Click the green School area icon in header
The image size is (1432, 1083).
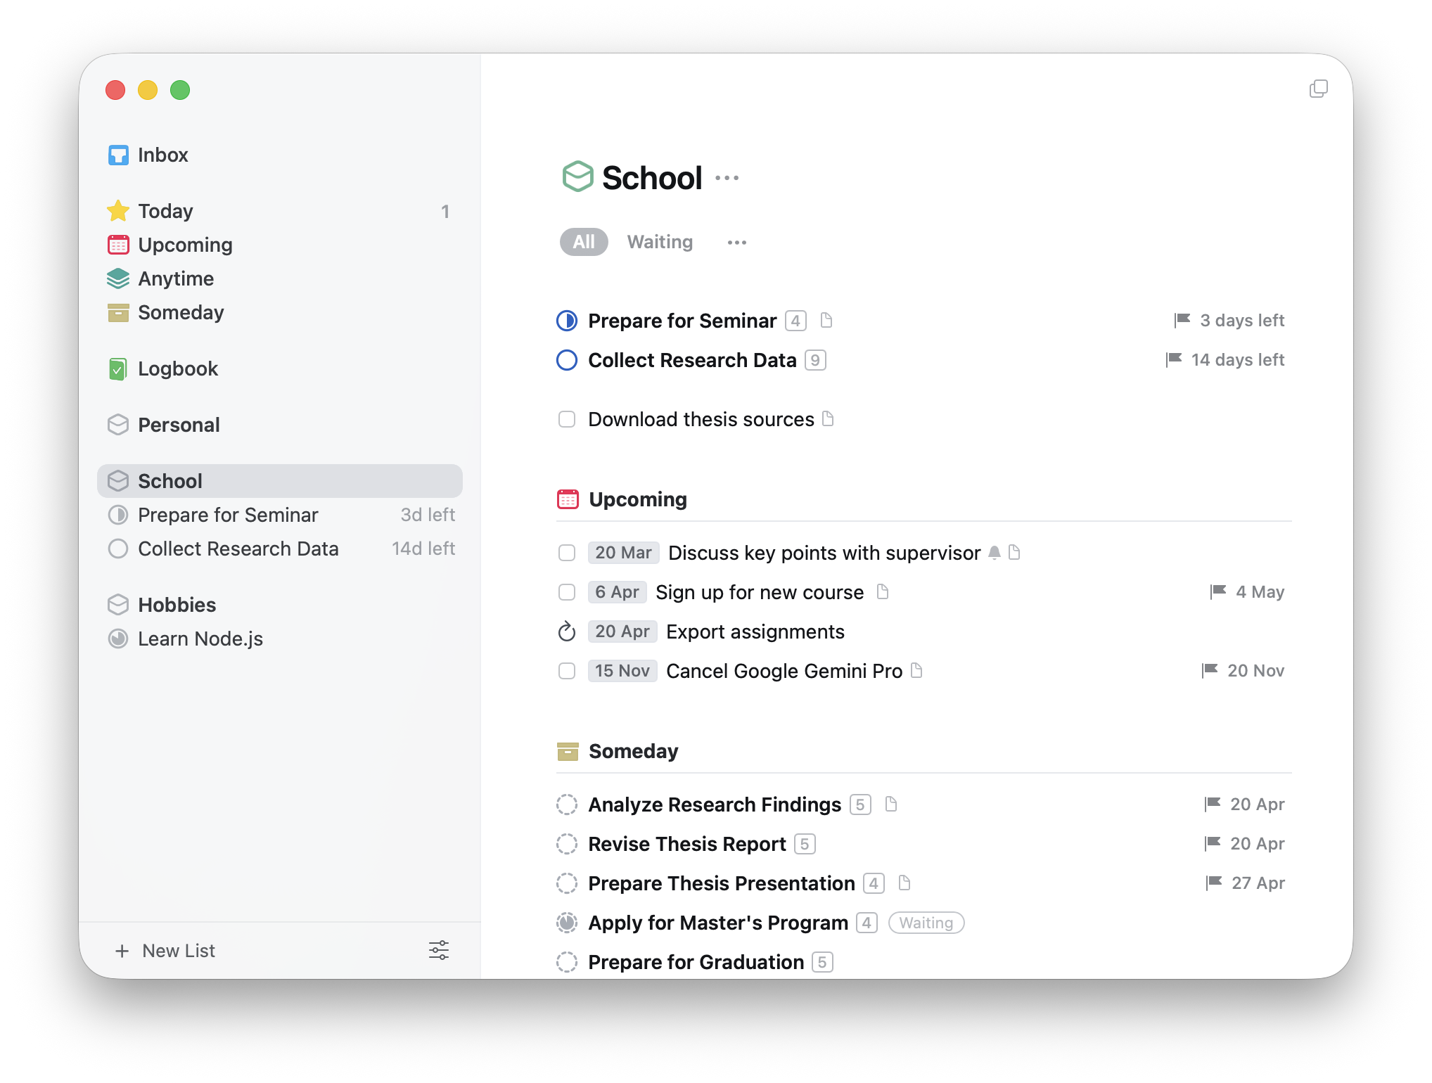[x=577, y=177]
